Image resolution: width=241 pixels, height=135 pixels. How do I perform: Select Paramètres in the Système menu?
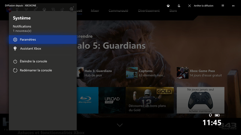click(x=43, y=40)
